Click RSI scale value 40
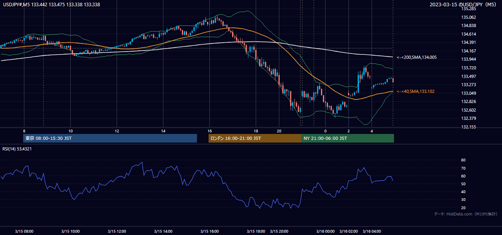 click(x=463, y=192)
